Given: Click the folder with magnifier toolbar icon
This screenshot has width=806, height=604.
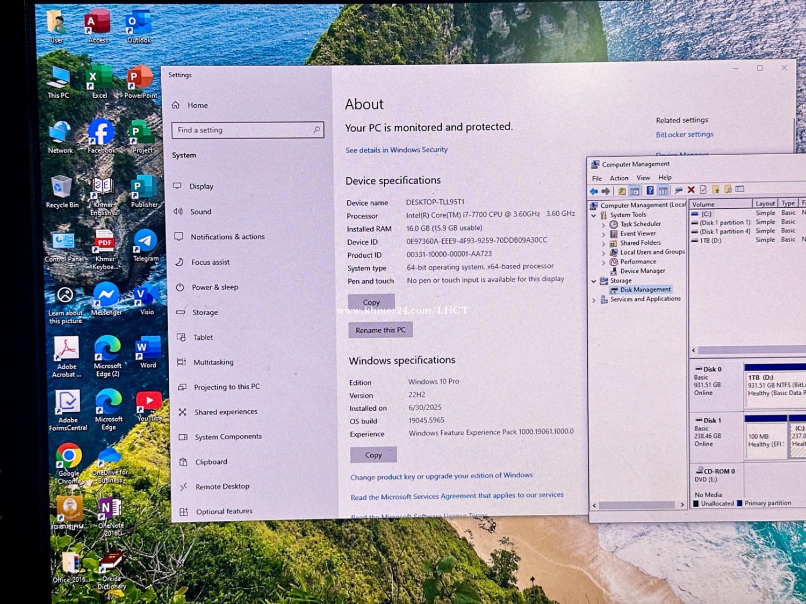Looking at the screenshot, I should (x=728, y=189).
